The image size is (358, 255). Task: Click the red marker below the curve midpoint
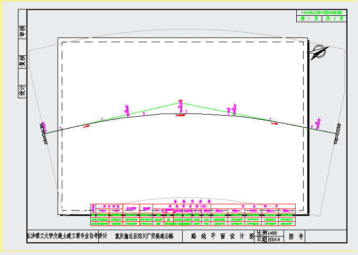[x=180, y=115]
